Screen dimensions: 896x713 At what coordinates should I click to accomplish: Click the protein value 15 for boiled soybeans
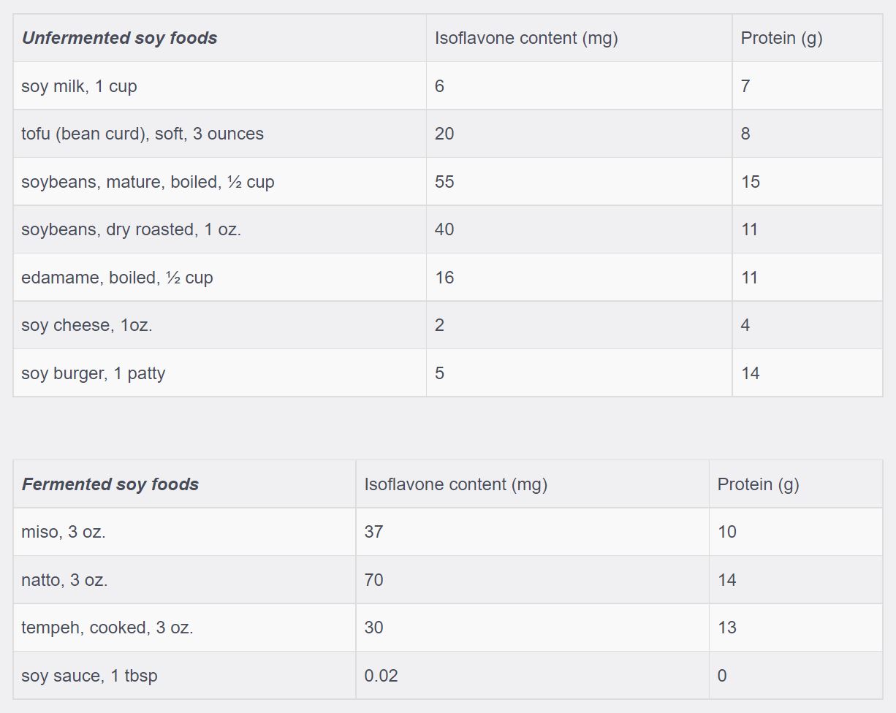(751, 182)
